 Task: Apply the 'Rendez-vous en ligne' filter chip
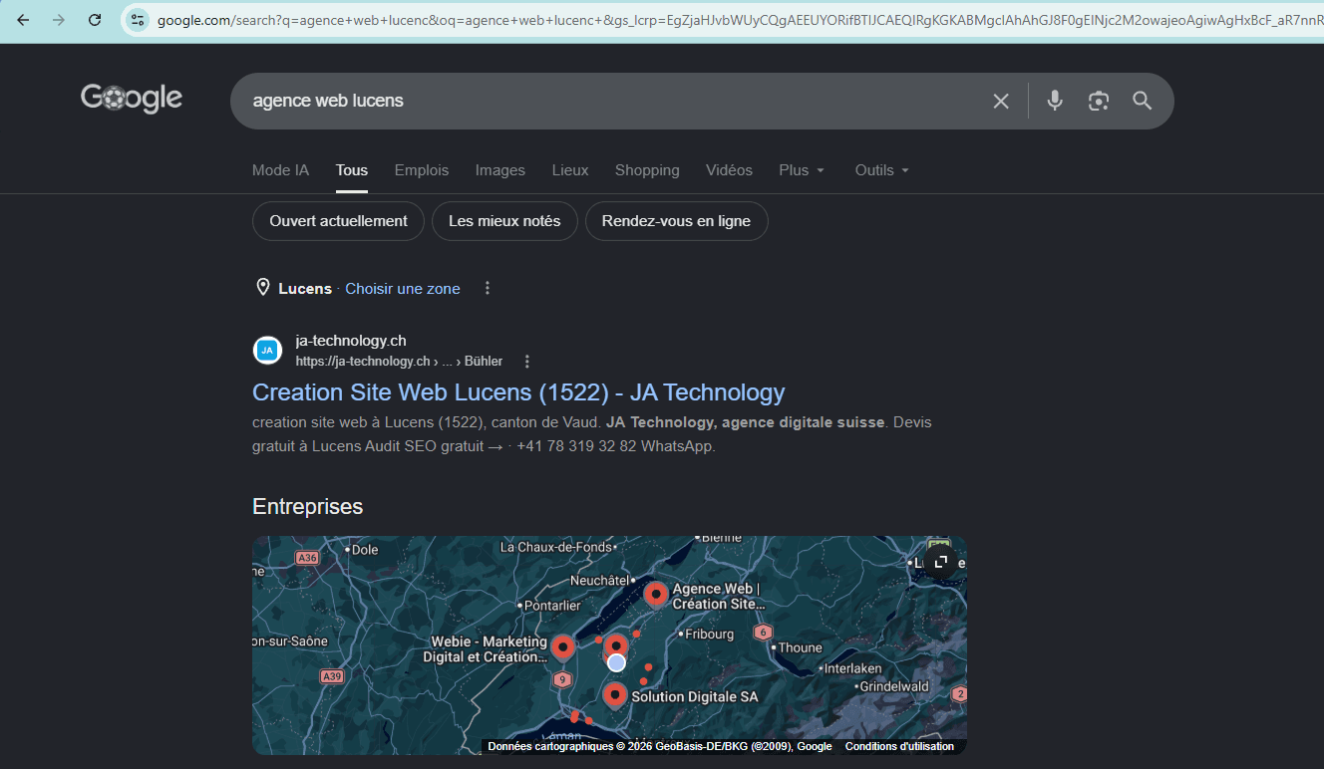(676, 221)
